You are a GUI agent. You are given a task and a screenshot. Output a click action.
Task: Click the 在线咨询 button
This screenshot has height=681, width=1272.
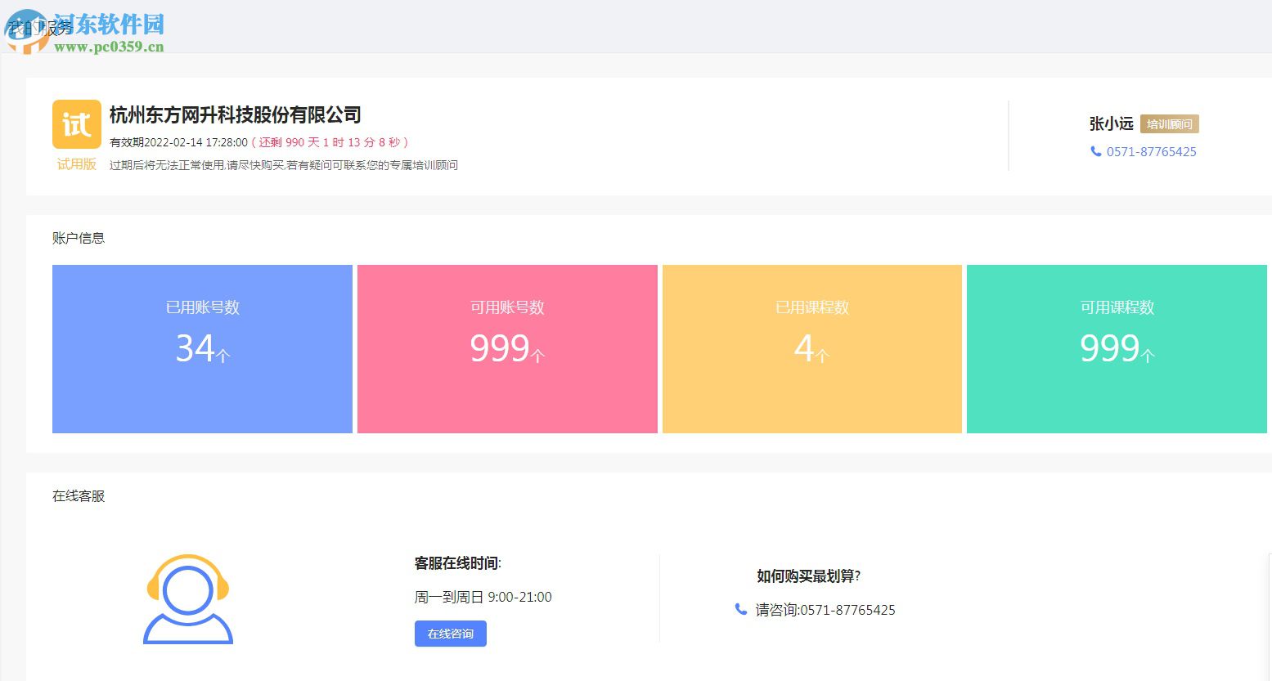(x=451, y=634)
